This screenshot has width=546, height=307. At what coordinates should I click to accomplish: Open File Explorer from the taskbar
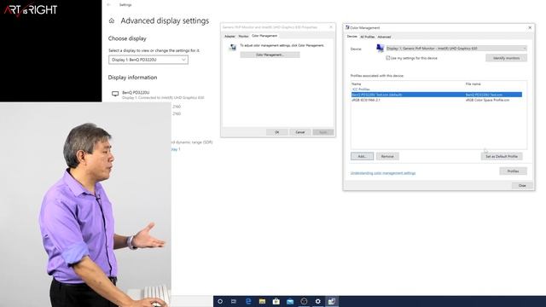(x=262, y=301)
